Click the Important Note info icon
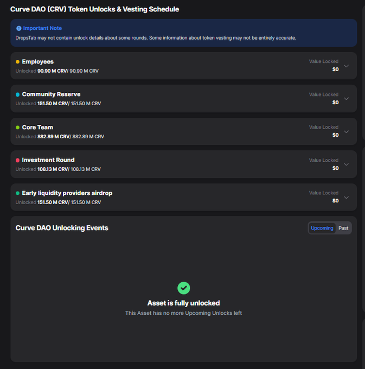This screenshot has height=369, width=365. point(19,28)
